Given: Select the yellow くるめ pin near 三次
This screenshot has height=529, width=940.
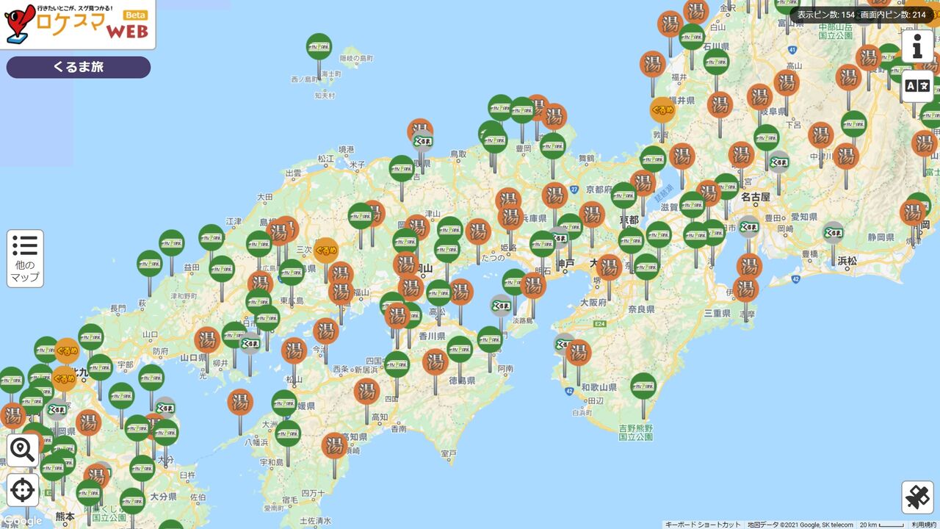Looking at the screenshot, I should tap(326, 251).
